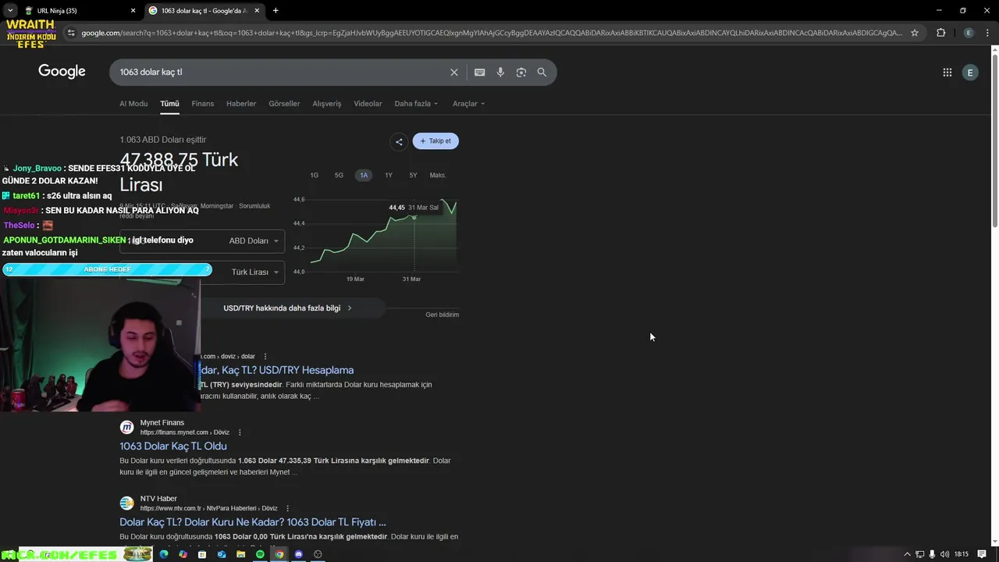The height and width of the screenshot is (562, 999).
Task: Click the Chrome address bar URL
Action: pyautogui.click(x=492, y=33)
